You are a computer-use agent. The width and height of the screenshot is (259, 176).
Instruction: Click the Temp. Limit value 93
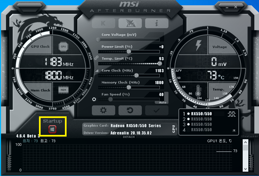161,59
